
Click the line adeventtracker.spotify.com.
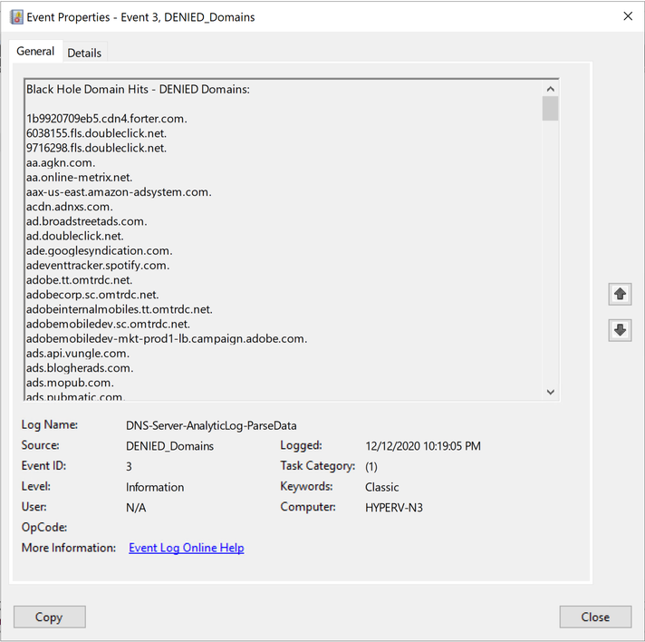point(98,265)
